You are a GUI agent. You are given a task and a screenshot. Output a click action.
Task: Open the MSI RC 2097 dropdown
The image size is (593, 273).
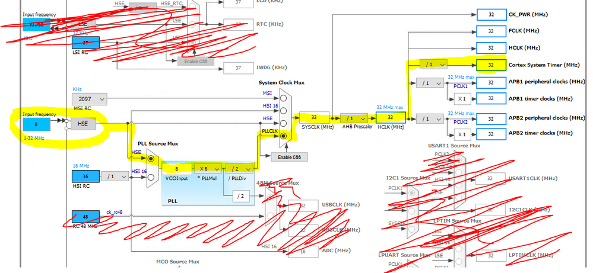90,99
